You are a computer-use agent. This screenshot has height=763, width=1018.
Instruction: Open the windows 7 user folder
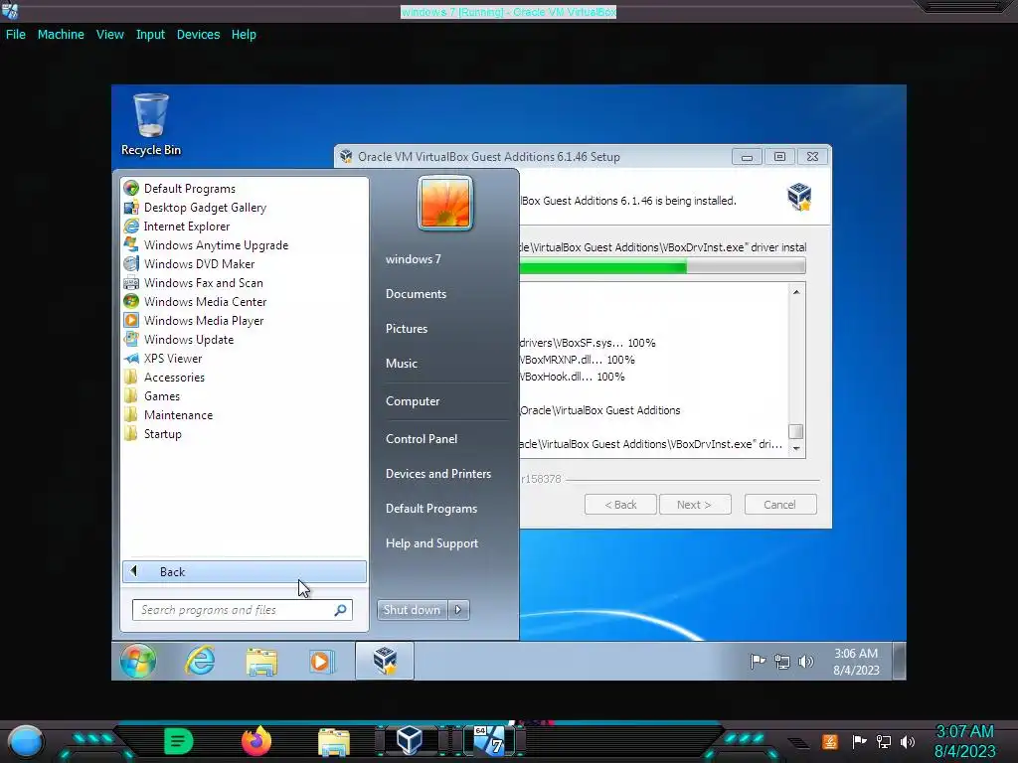[413, 259]
